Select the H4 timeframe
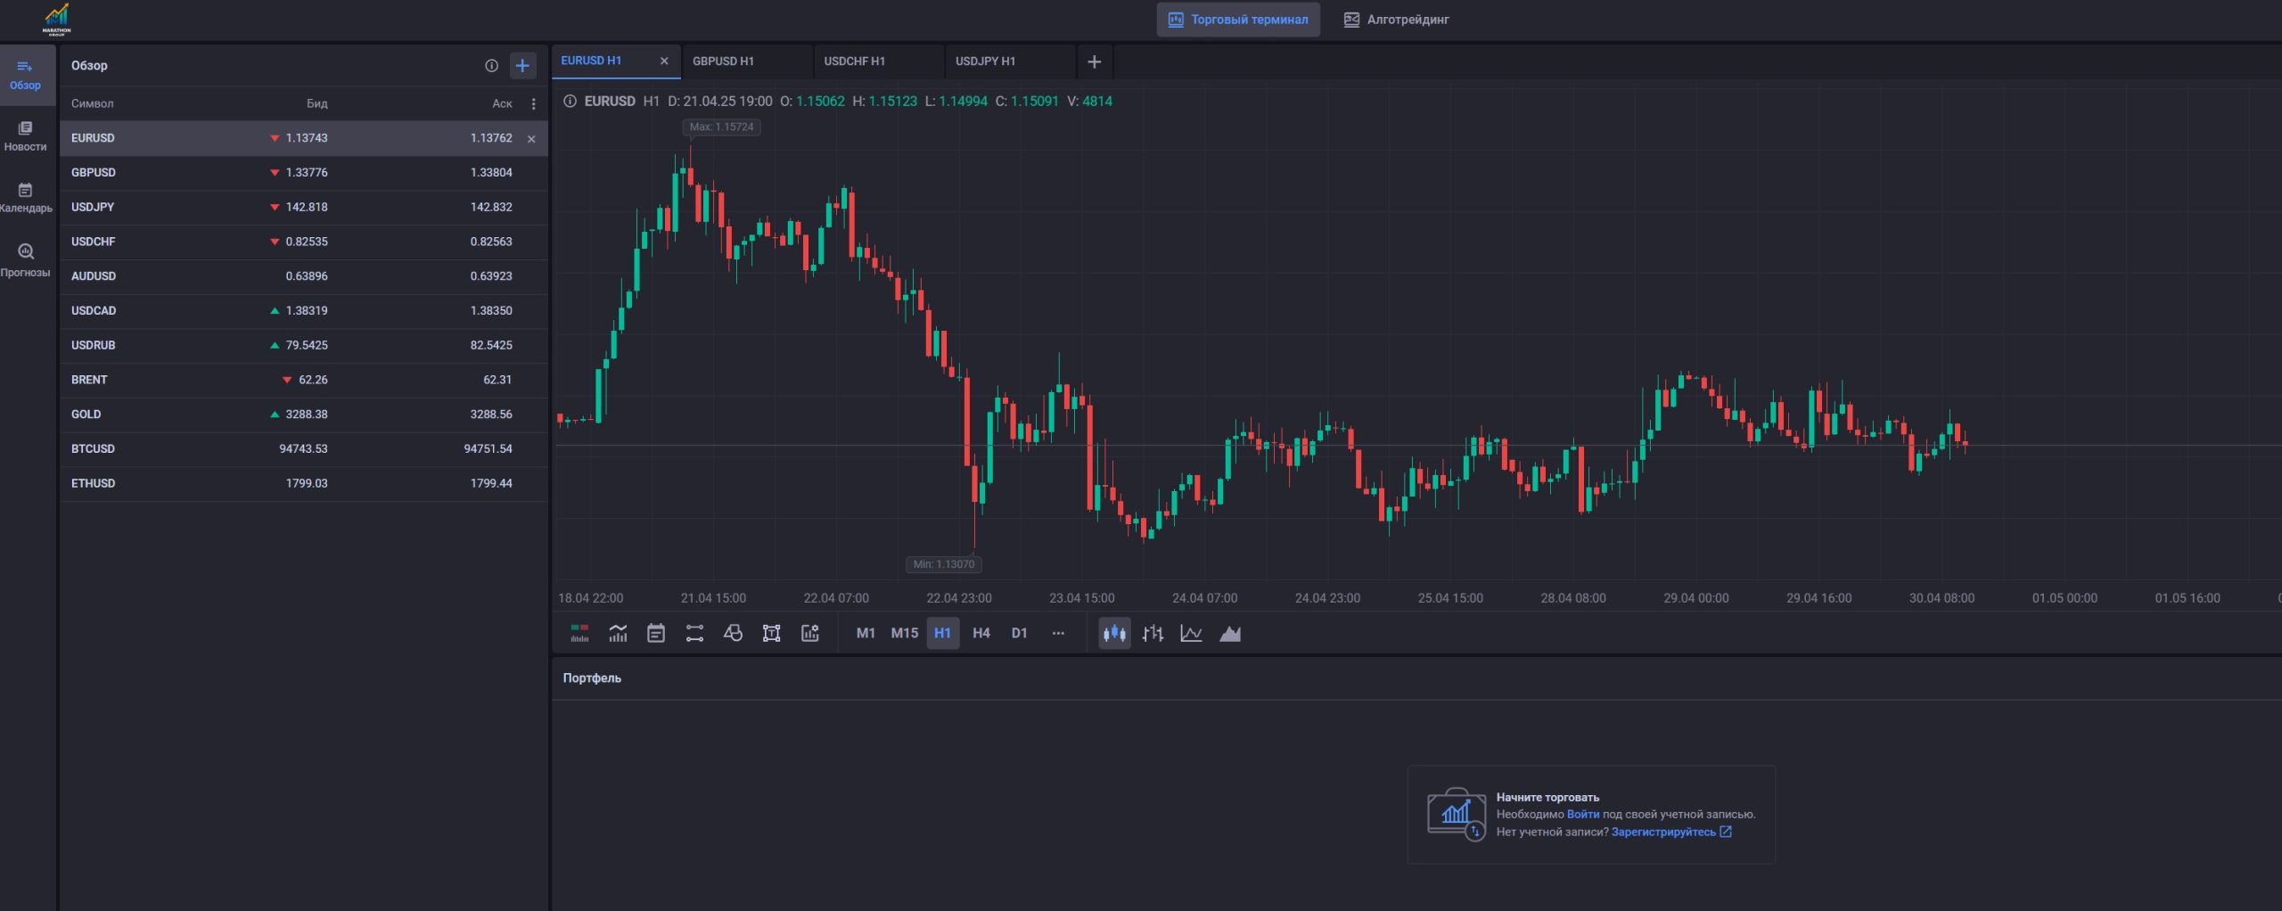This screenshot has width=2282, height=911. pyautogui.click(x=981, y=633)
